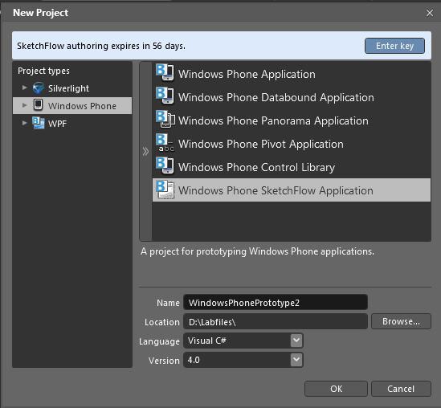Select the Windows Phone project type
Viewport: 441px width, 408px height.
(x=72, y=106)
